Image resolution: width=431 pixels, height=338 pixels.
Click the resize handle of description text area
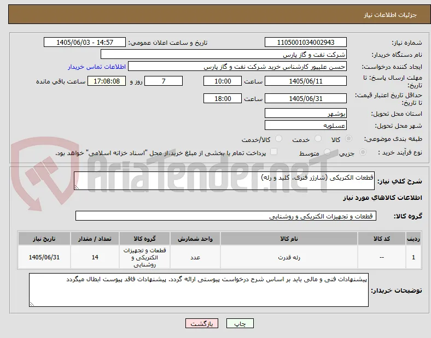[x=77, y=187]
